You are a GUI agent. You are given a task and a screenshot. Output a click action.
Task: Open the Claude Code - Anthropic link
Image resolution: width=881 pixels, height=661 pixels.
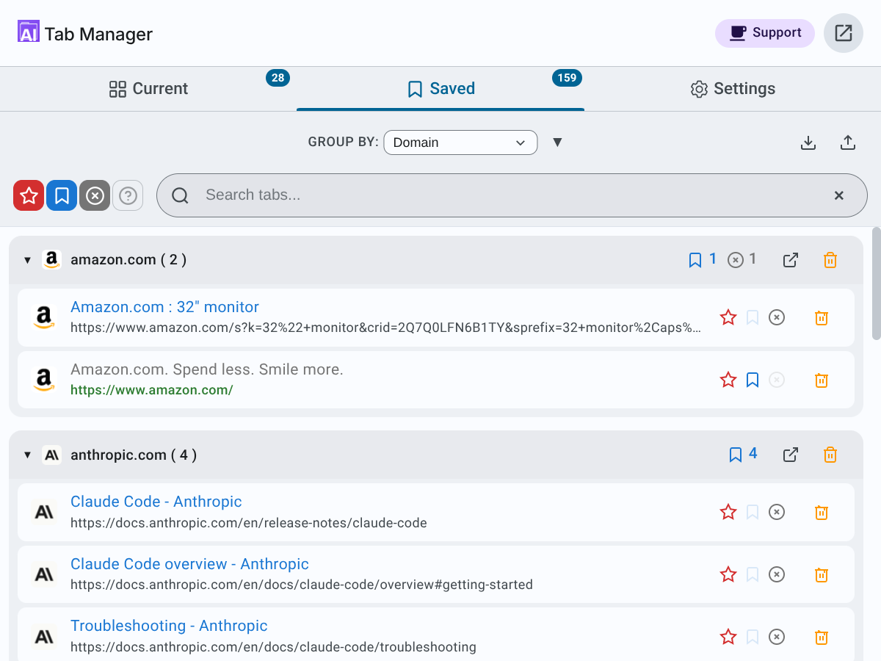156,502
